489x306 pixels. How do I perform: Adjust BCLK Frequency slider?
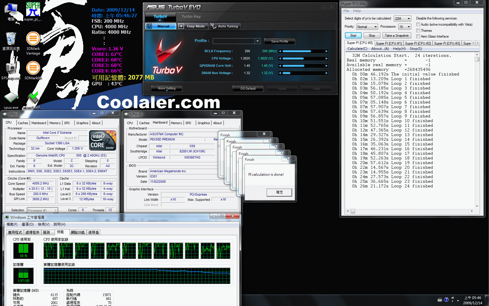click(x=303, y=51)
